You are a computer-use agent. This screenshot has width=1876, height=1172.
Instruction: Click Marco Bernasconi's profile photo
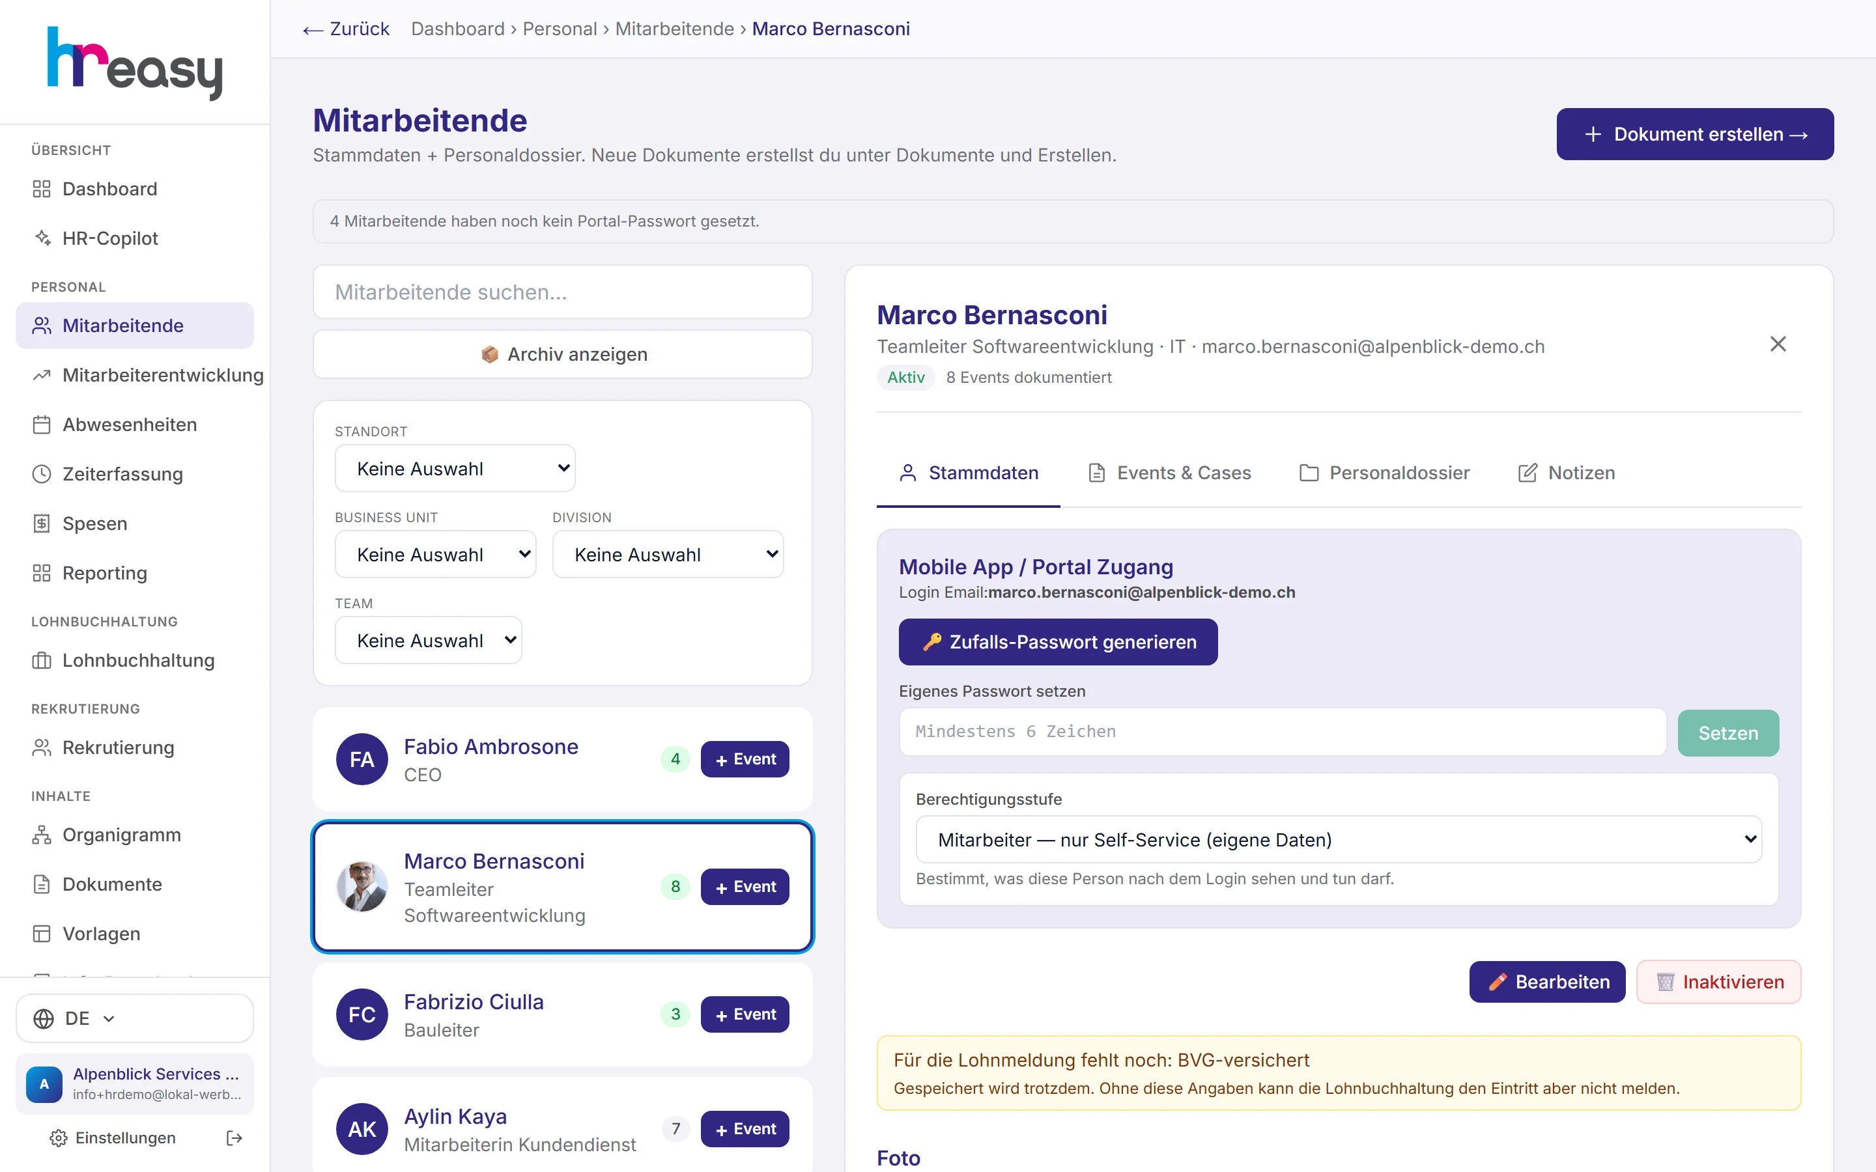click(362, 886)
